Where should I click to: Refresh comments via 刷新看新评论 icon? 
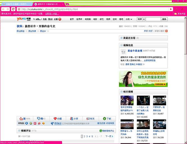pos(101,131)
